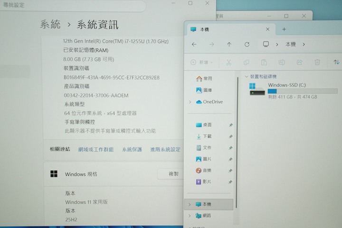Image resolution: width=342 pixels, height=228 pixels.
Task: Refresh the File Explorer view
Action: coord(247,45)
